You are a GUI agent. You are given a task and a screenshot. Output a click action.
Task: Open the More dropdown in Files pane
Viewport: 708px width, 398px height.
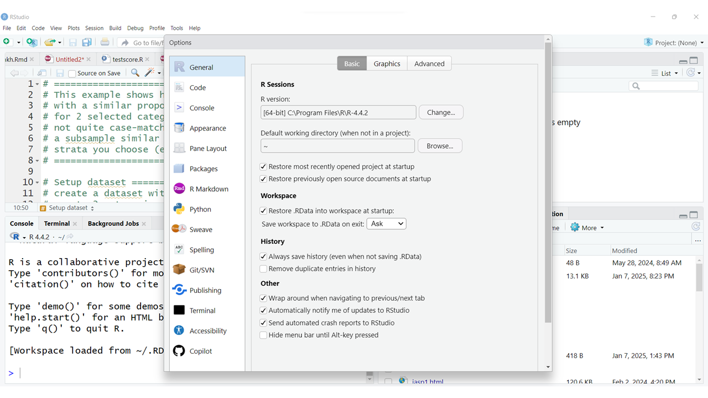[x=587, y=228]
